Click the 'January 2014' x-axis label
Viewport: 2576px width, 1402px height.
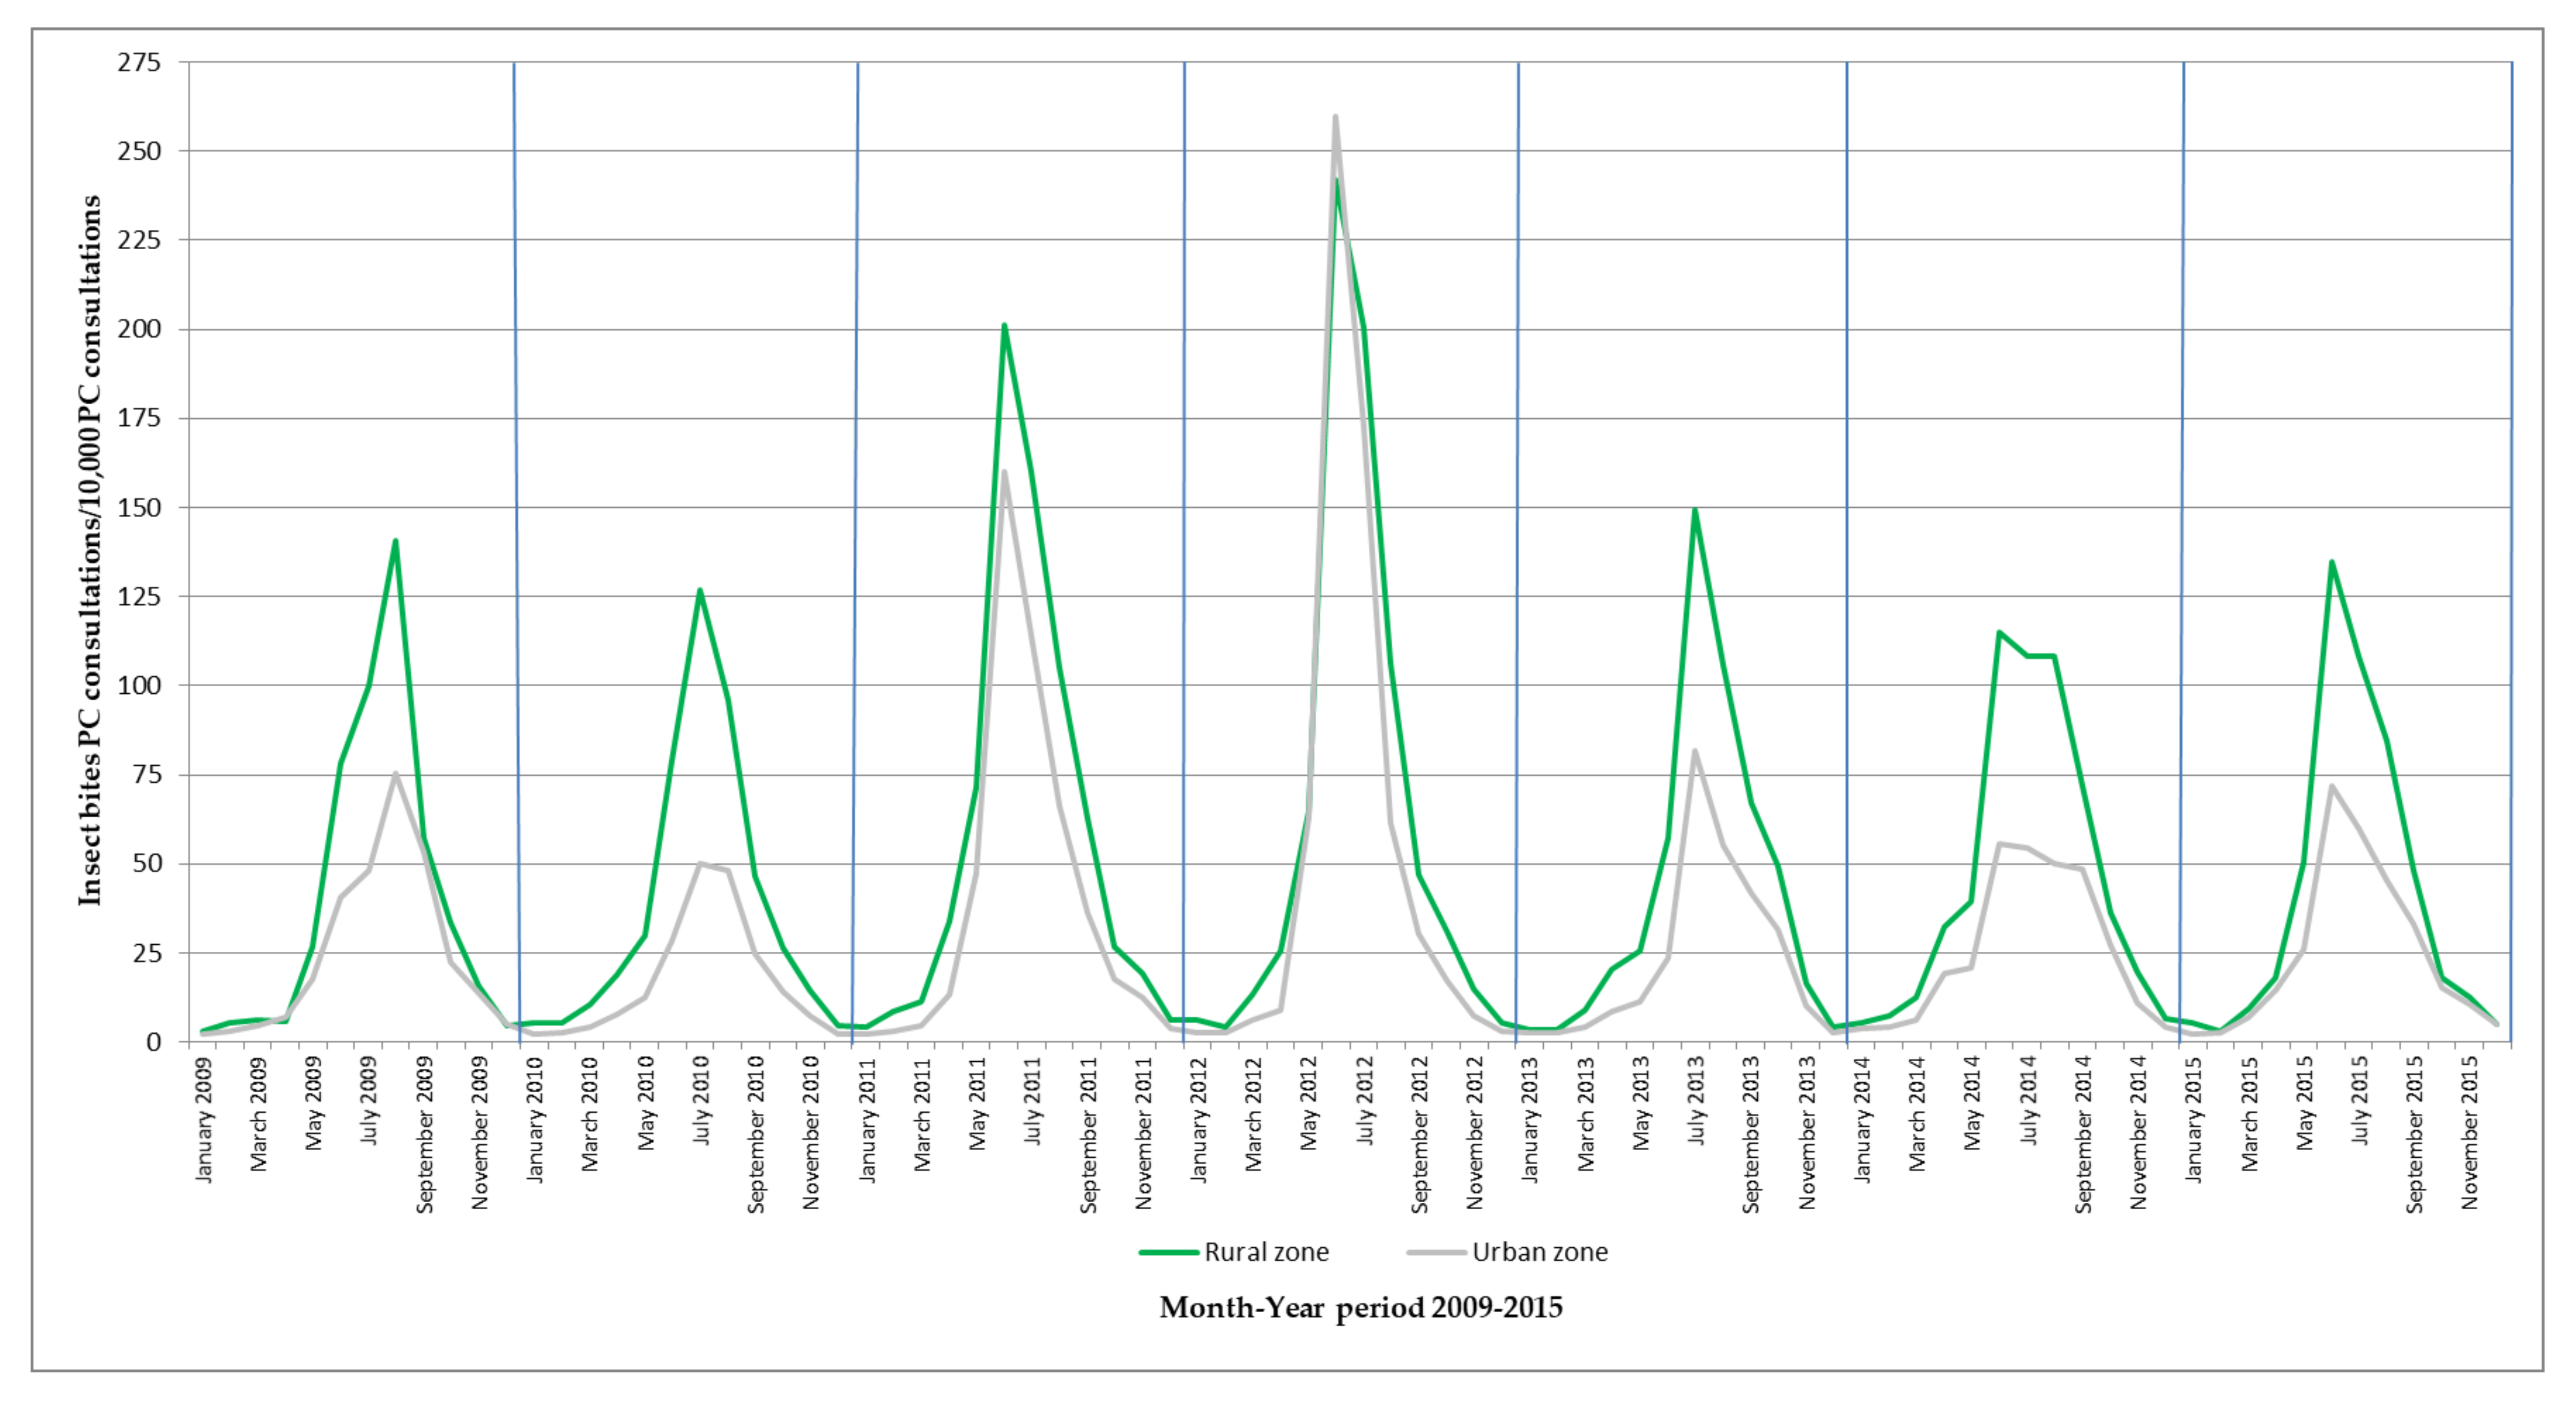1863,1121
